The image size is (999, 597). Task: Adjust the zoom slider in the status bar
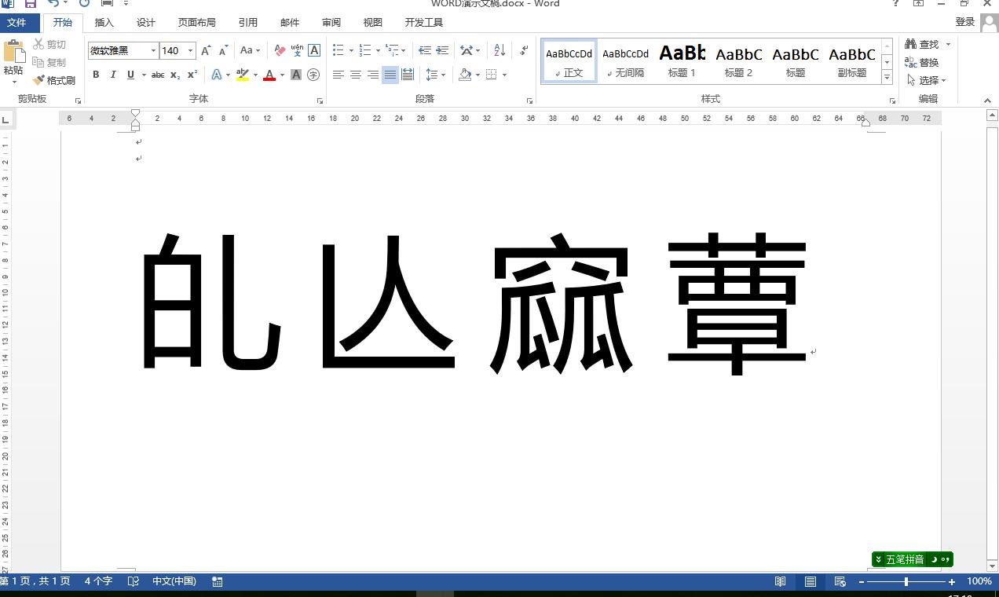907,581
